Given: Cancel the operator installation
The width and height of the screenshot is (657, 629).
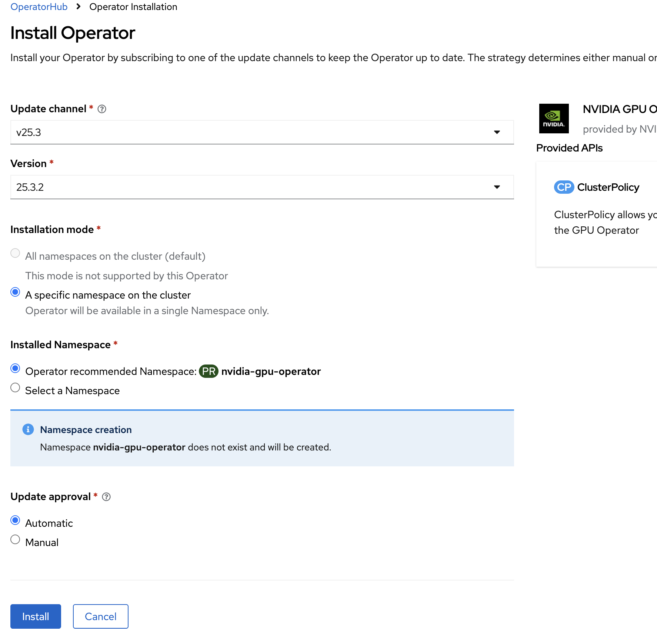Looking at the screenshot, I should click(100, 616).
